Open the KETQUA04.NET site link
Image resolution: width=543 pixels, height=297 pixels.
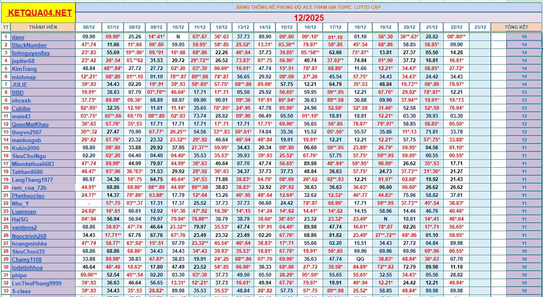tap(40, 13)
